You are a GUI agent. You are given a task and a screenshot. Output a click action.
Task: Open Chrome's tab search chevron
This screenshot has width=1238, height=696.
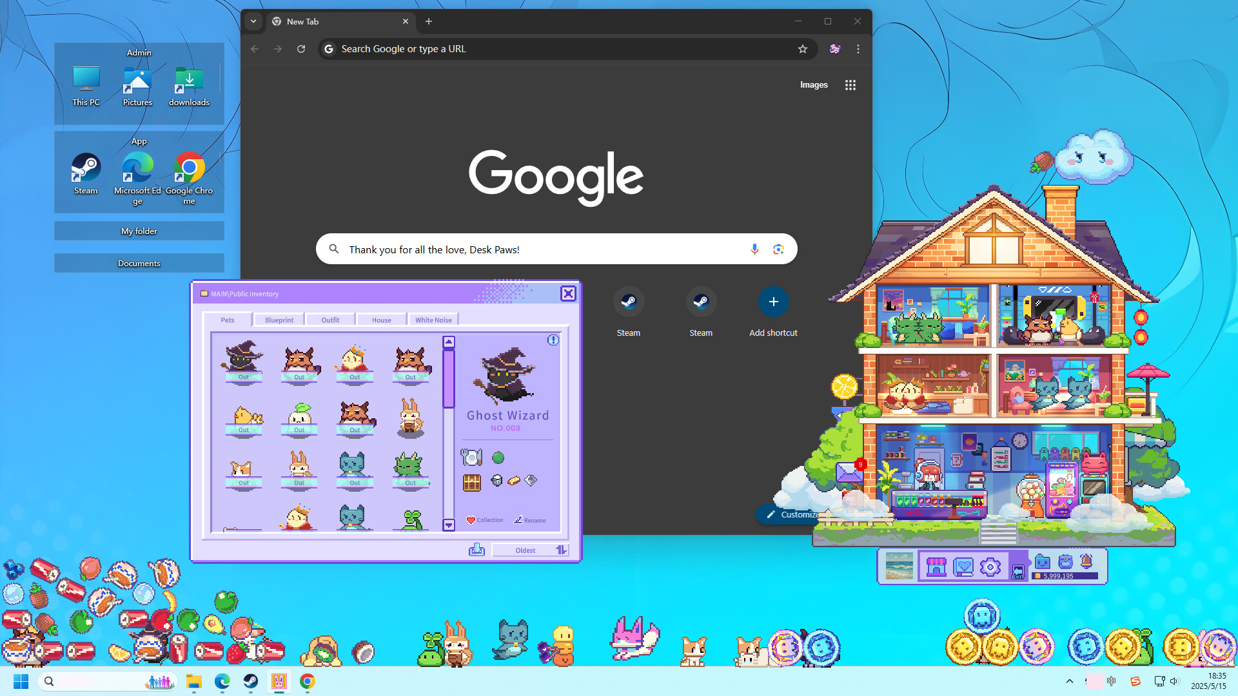(253, 21)
